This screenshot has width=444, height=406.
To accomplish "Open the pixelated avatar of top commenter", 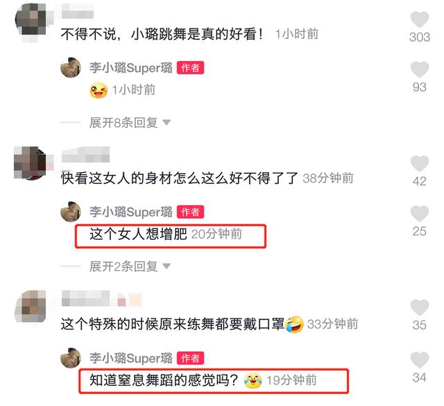I will coord(32,23).
